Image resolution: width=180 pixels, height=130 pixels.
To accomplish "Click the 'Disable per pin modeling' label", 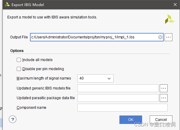I will [x=43, y=69].
